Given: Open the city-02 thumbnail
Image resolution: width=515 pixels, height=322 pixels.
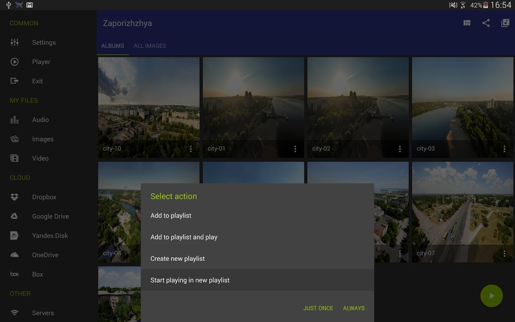Looking at the screenshot, I should 358,107.
